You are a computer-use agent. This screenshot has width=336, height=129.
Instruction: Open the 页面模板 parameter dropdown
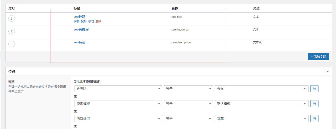click(x=118, y=104)
